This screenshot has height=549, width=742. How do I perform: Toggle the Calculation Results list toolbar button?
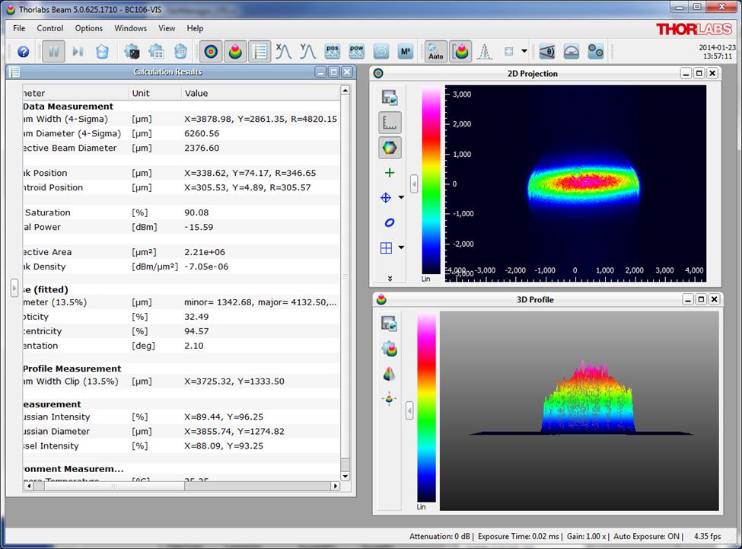pos(260,52)
